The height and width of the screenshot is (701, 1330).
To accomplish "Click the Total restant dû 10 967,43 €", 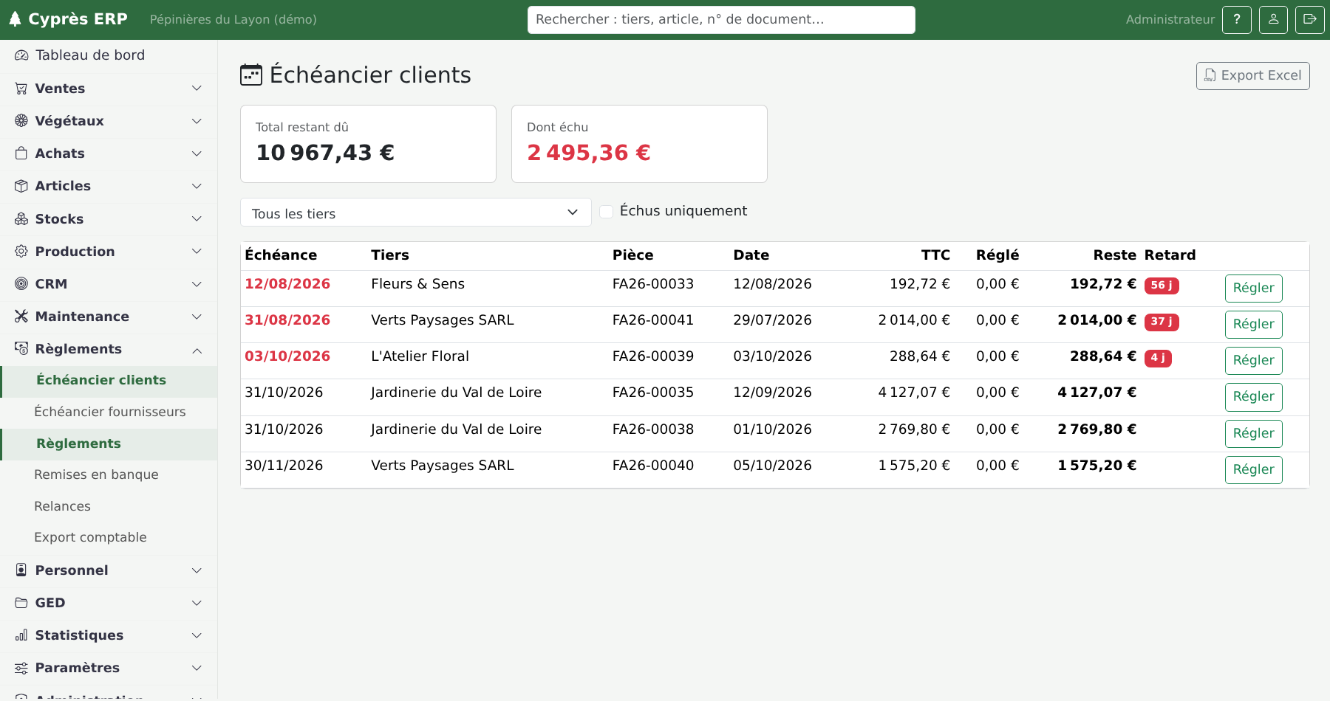I will (x=325, y=153).
